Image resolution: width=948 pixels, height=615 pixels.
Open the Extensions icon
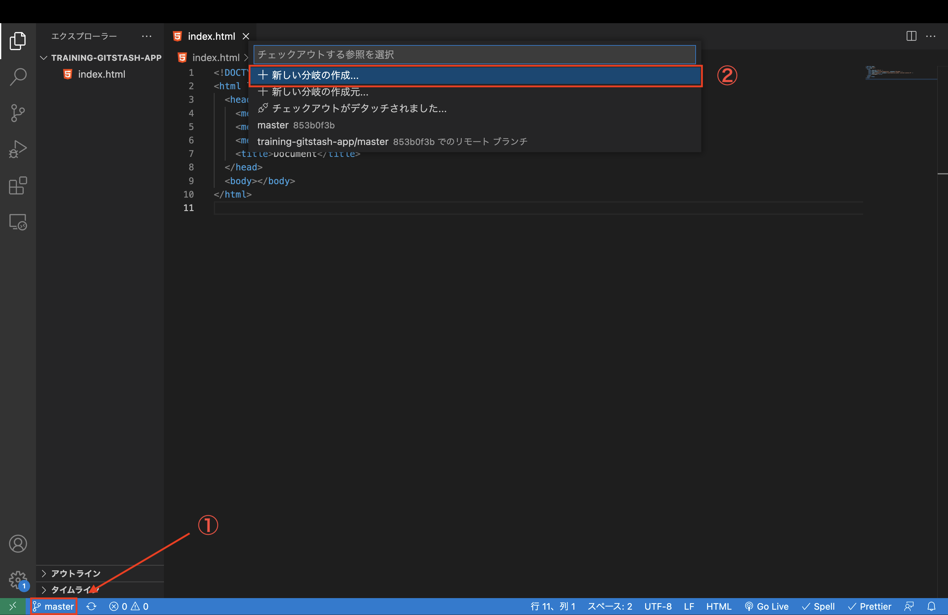pyautogui.click(x=18, y=186)
